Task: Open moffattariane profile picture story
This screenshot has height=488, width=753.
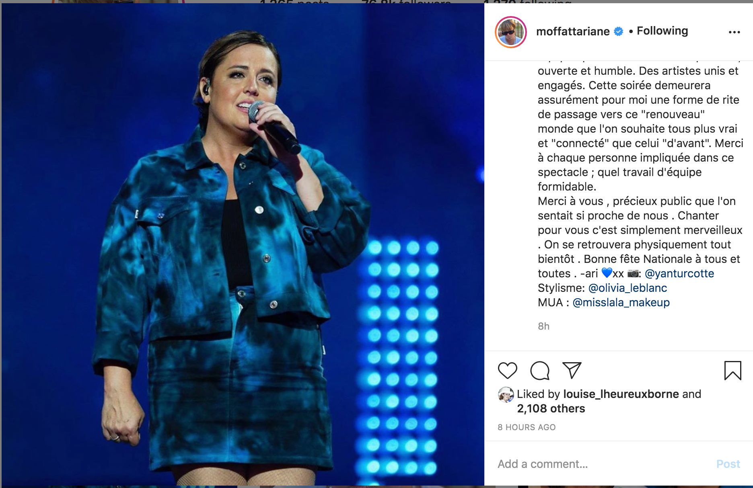Action: (x=511, y=32)
